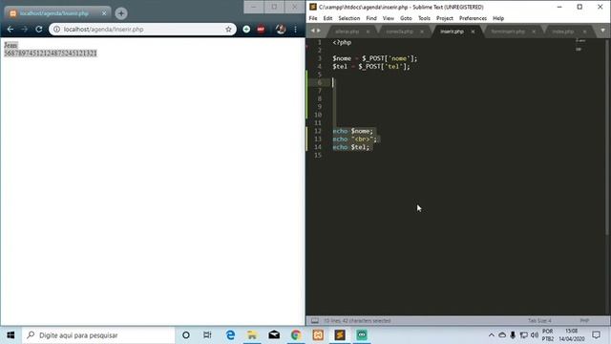This screenshot has height=344, width=611.
Task: Open the red ABP extension icon
Action: pyautogui.click(x=261, y=30)
